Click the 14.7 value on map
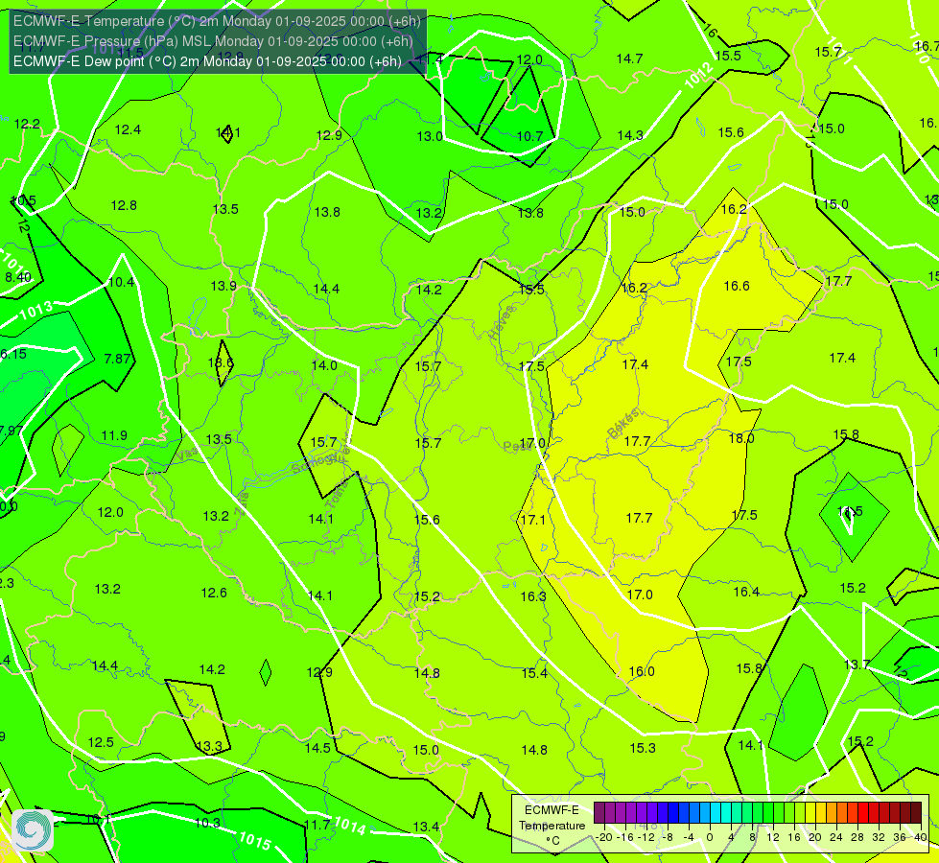 pyautogui.click(x=630, y=58)
